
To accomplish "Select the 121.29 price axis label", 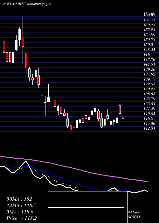I will 149,109.
